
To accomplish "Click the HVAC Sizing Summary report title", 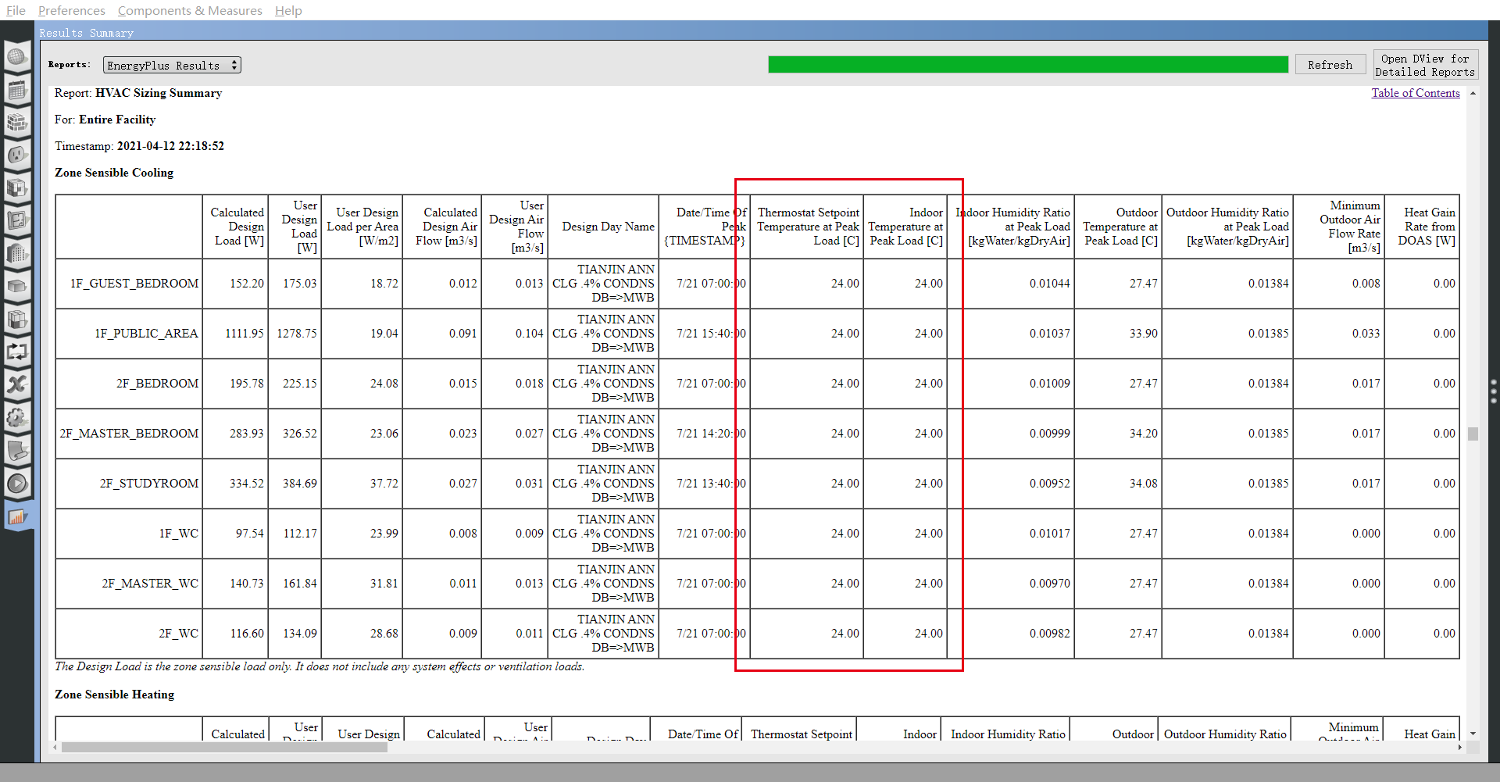I will point(159,93).
